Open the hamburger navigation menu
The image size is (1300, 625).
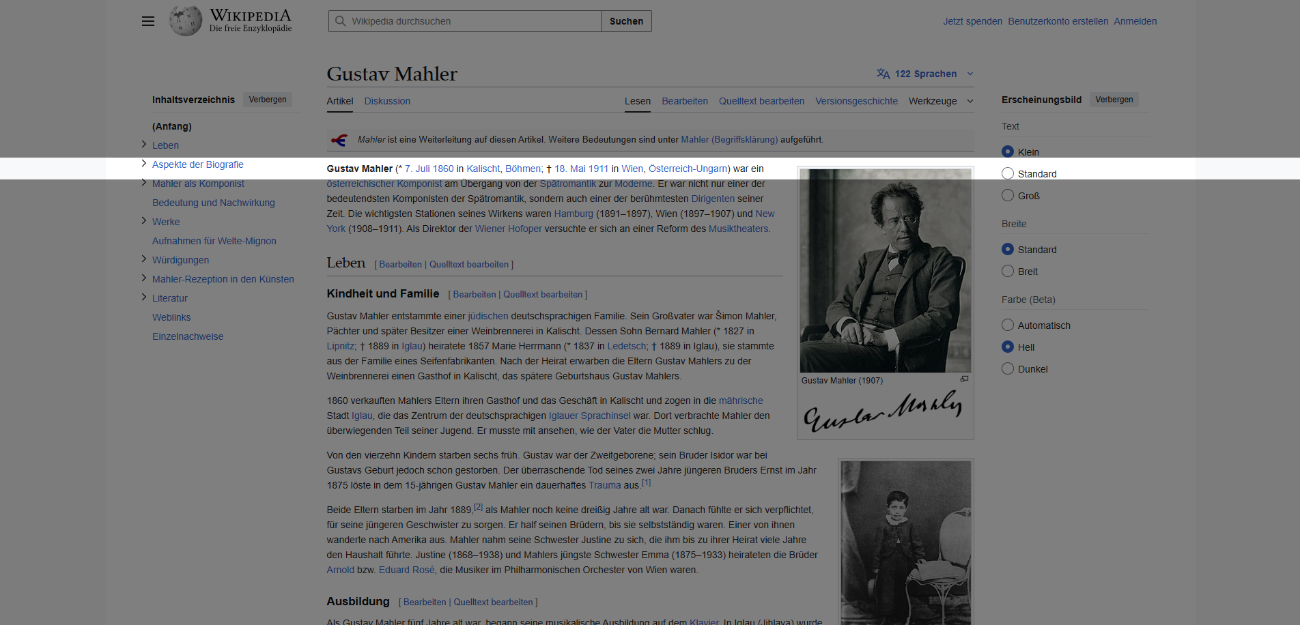point(147,21)
